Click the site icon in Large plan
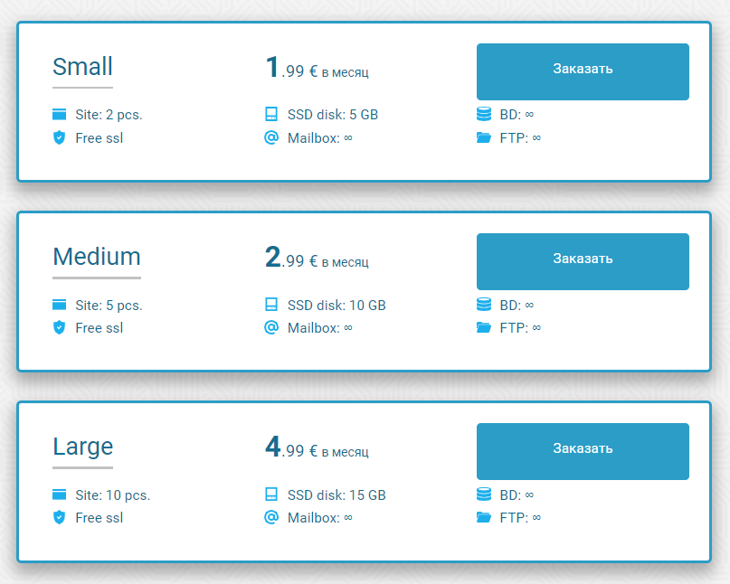Viewport: 730px width, 584px height. pyautogui.click(x=60, y=495)
